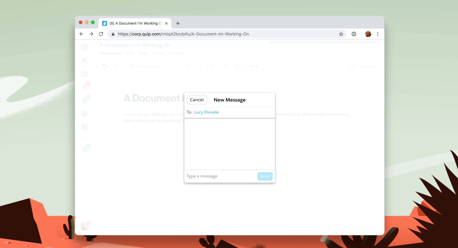Click the disabled Send button
Screen dimensions: 458x248
[265, 176]
